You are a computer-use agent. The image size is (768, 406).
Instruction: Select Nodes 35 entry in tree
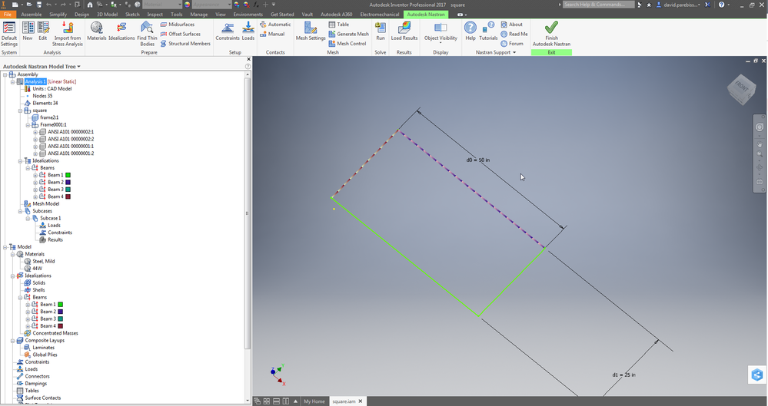point(42,96)
